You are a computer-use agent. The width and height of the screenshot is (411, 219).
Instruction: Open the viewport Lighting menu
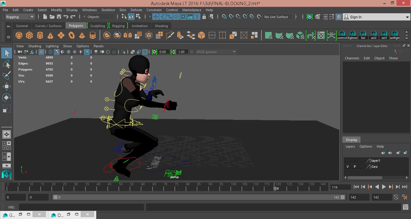52,46
